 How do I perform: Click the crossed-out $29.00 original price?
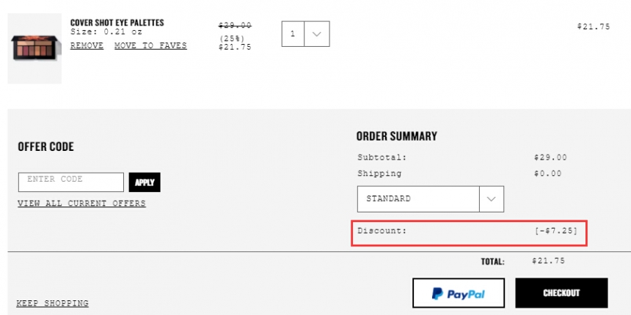pyautogui.click(x=235, y=26)
